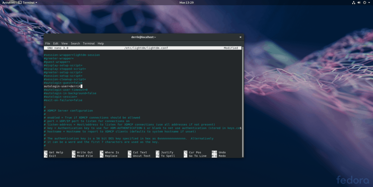Click the line #guest-wrapper=

pos(57,62)
